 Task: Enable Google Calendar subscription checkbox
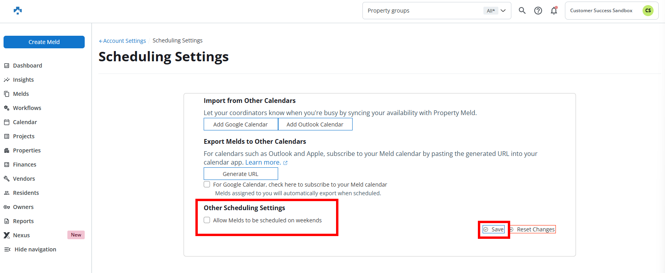tap(207, 184)
